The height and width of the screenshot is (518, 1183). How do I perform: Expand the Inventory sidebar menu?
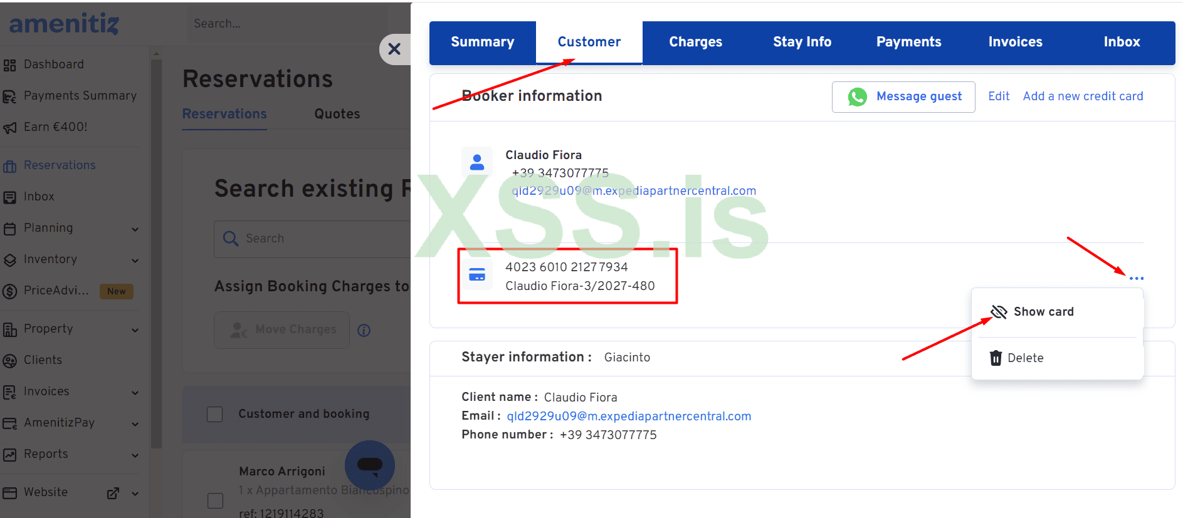tap(135, 261)
